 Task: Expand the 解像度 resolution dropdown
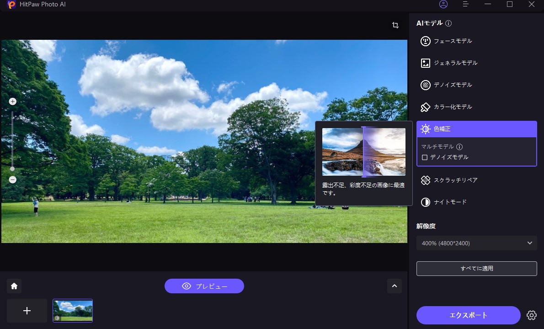click(x=476, y=243)
